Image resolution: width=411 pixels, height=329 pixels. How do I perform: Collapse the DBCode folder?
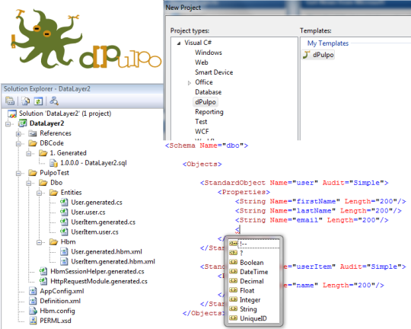coord(18,143)
